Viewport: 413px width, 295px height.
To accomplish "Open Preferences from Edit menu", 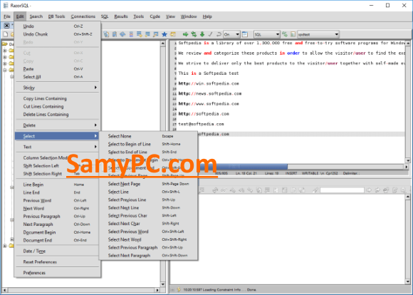I will point(57,273).
